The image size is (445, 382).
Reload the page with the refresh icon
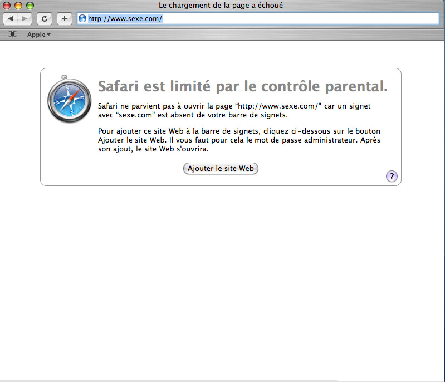45,19
